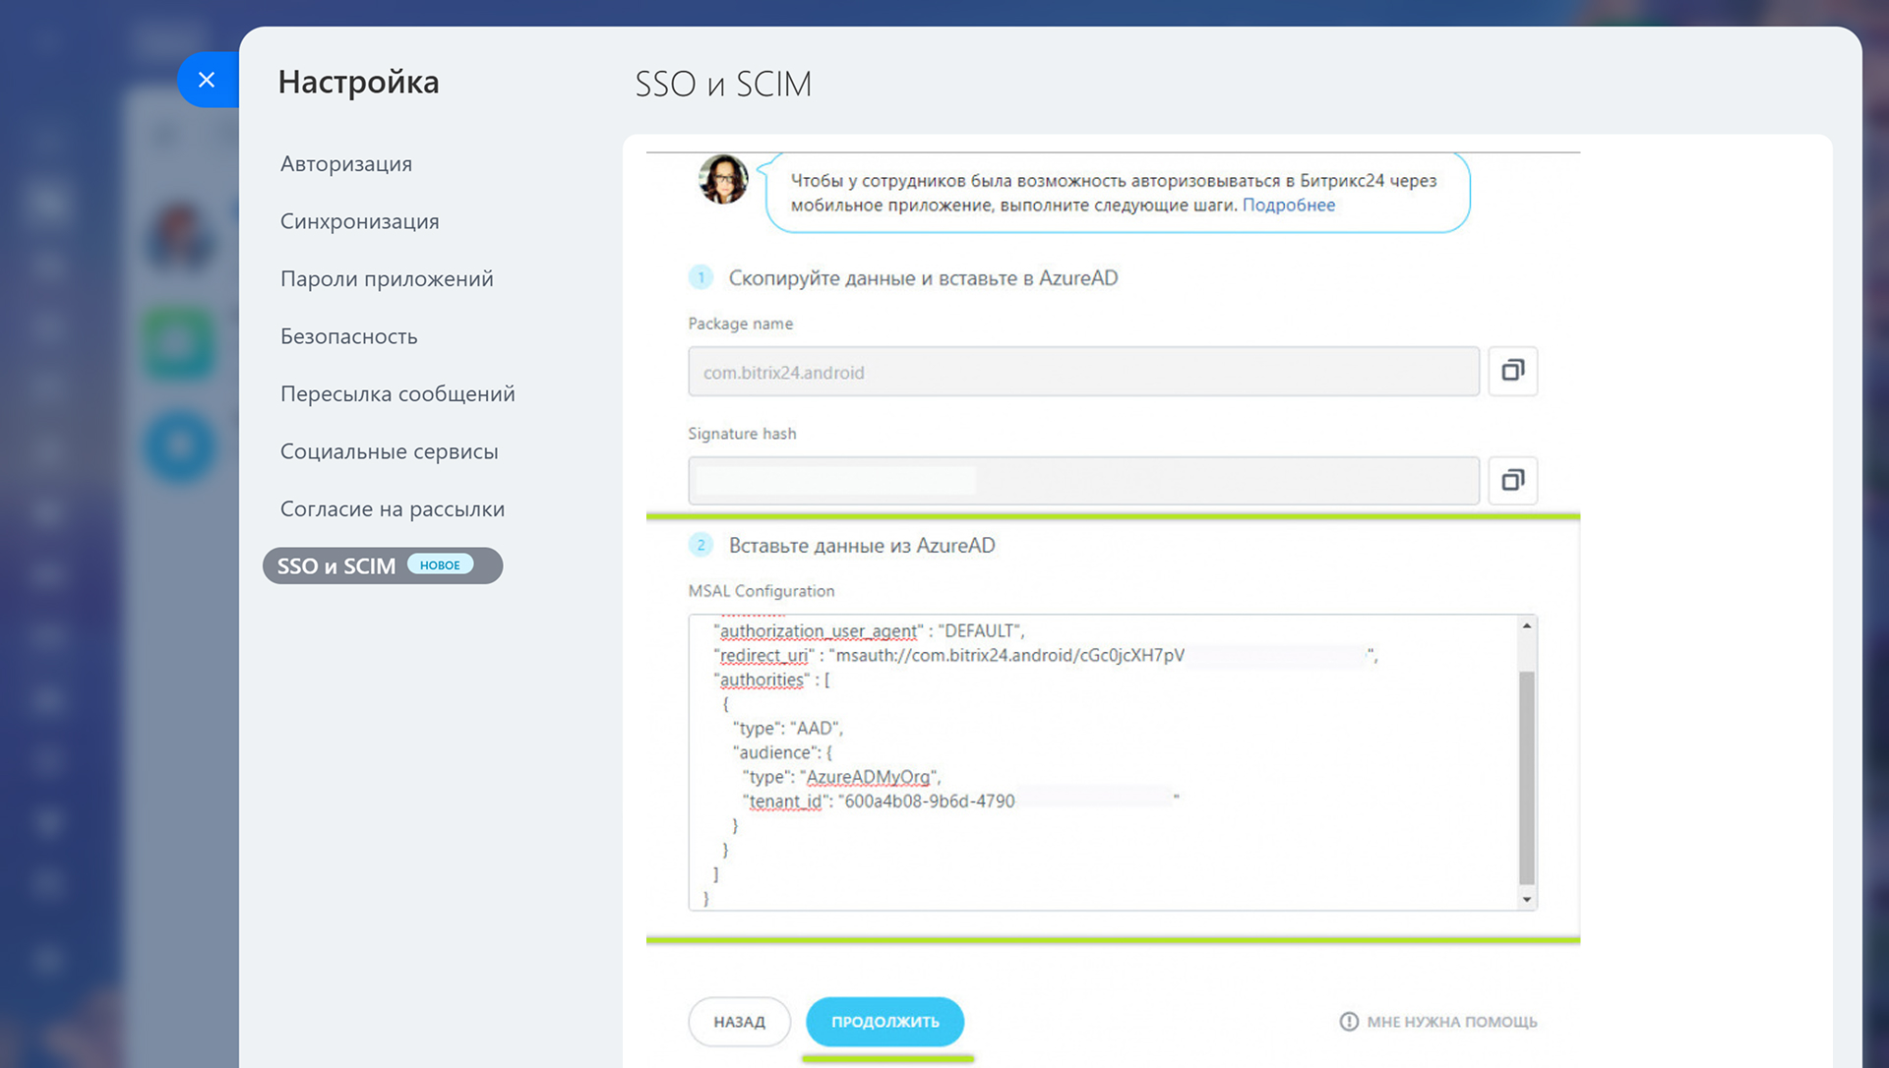Click the "tenant_id" line in configuration
This screenshot has height=1068, width=1889.
coord(960,801)
